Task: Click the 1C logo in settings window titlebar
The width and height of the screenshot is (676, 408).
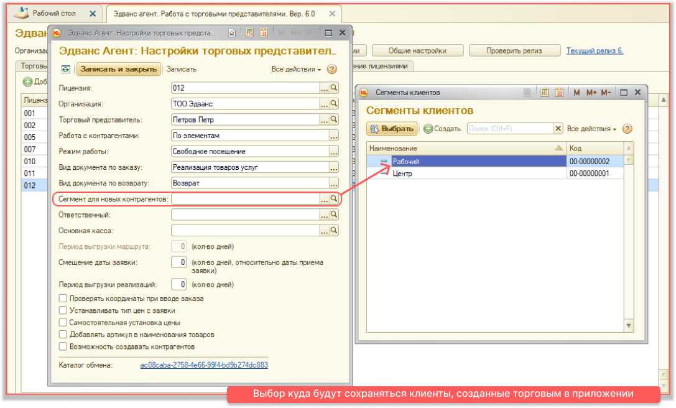Action: (x=57, y=33)
